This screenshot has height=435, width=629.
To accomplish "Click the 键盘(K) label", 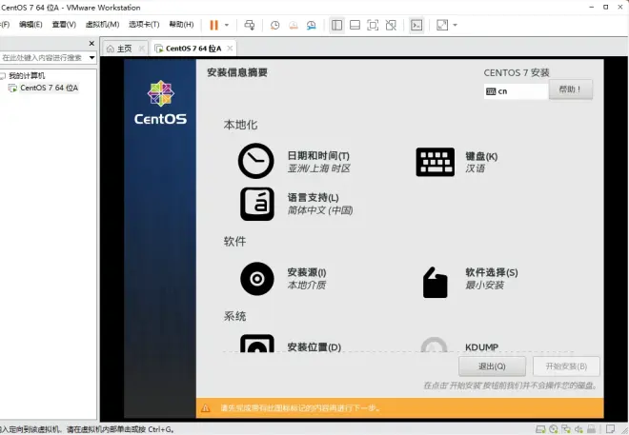I will tap(481, 156).
